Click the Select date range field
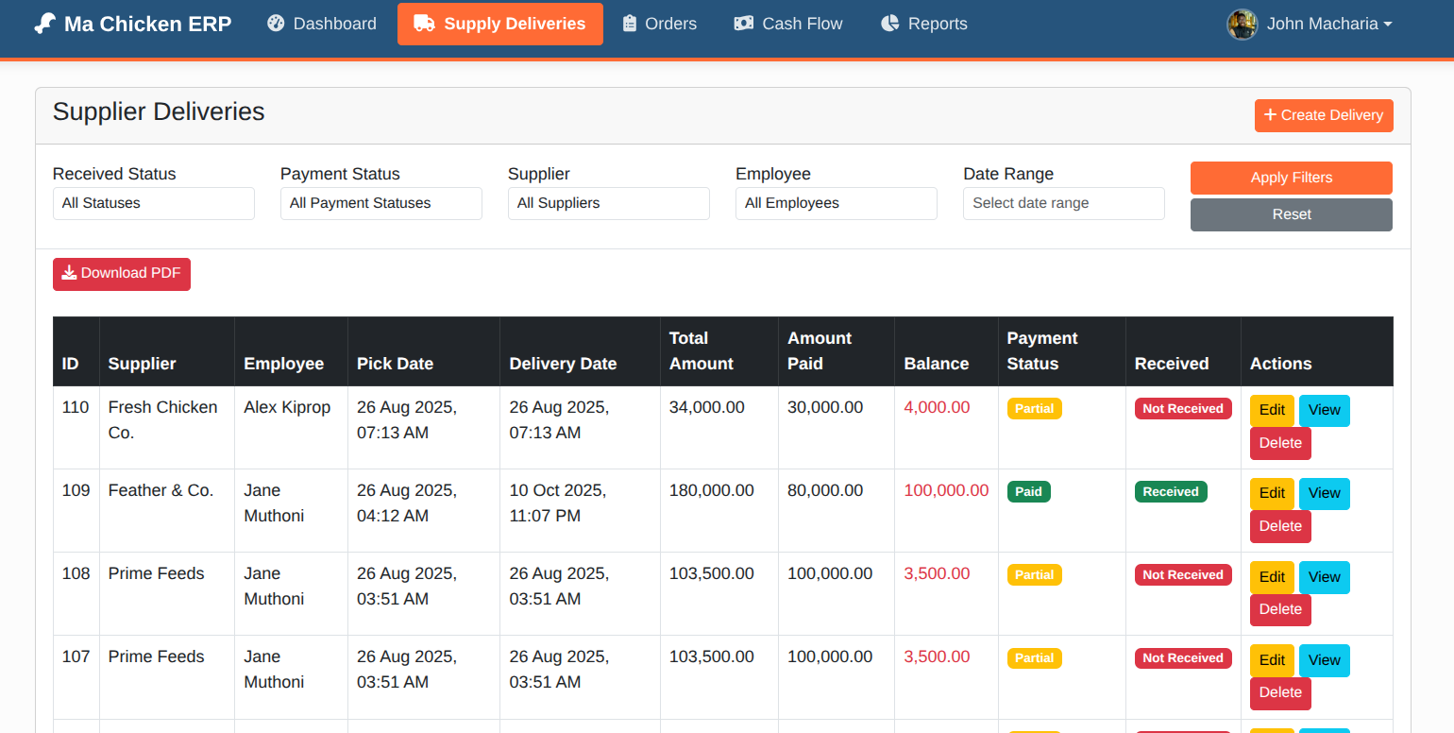This screenshot has height=733, width=1454. [1063, 203]
